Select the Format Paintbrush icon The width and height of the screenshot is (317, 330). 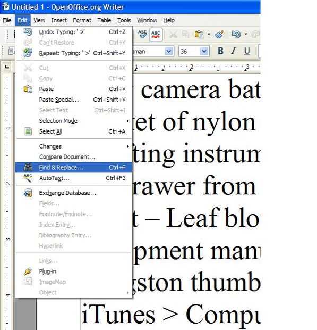[219, 34]
